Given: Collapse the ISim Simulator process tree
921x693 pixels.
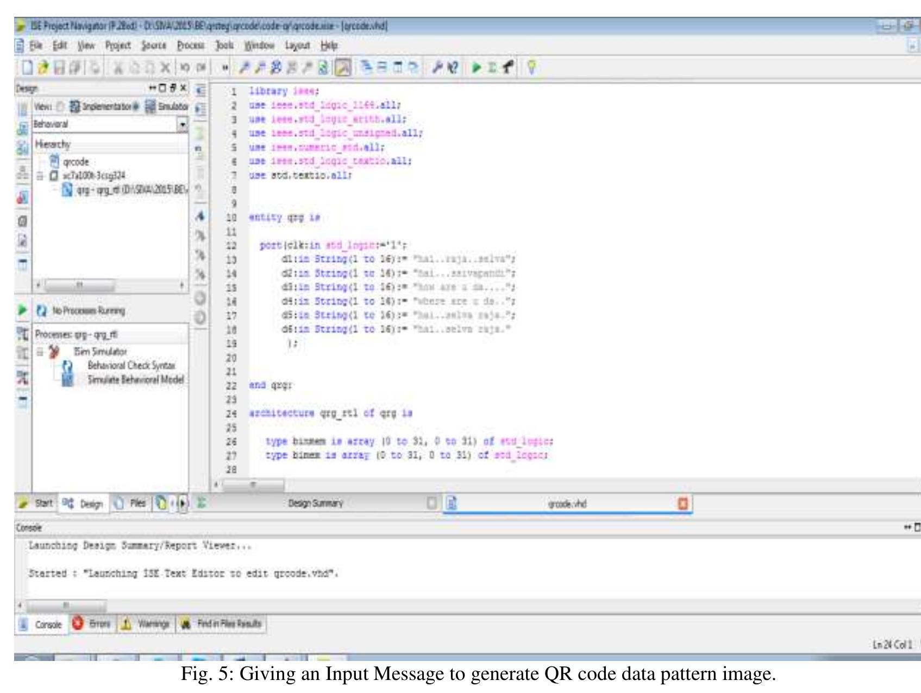Looking at the screenshot, I should pyautogui.click(x=39, y=352).
